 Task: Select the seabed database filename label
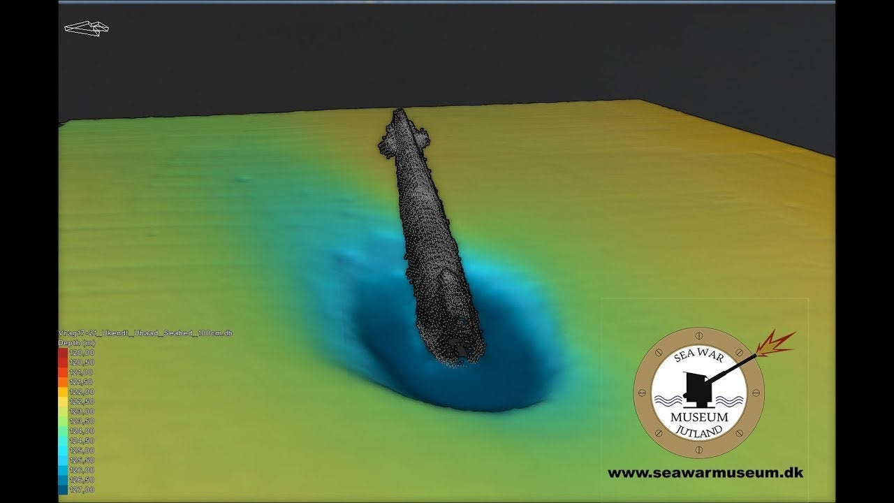coord(145,333)
